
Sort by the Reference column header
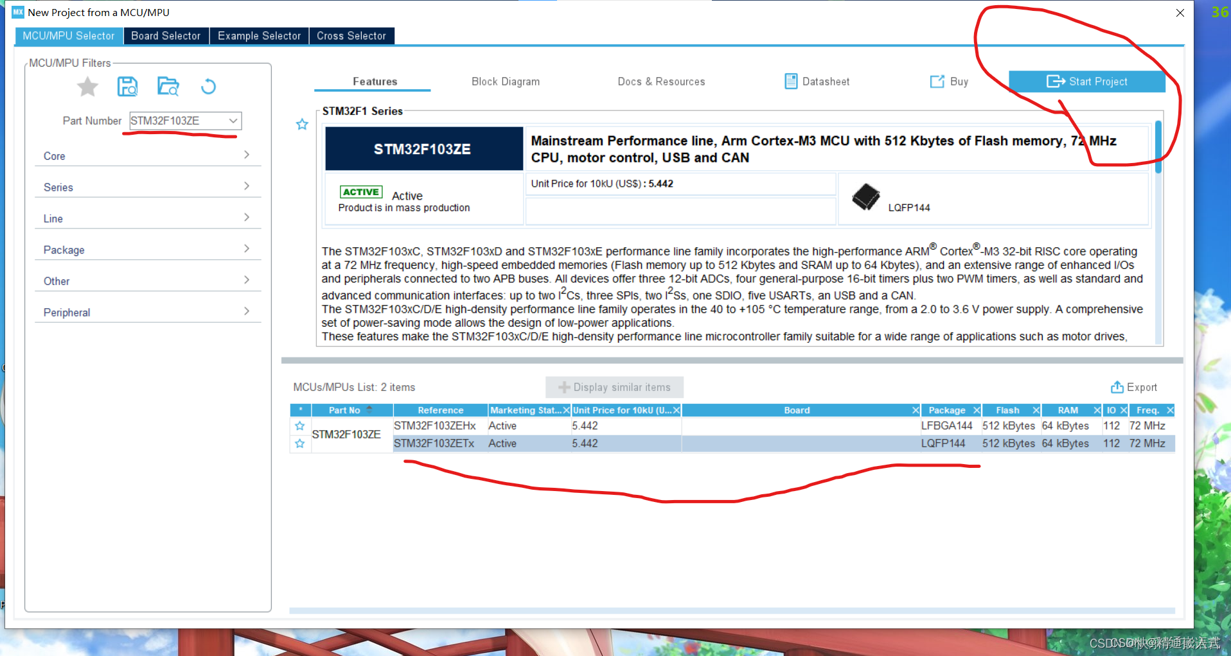tap(440, 410)
